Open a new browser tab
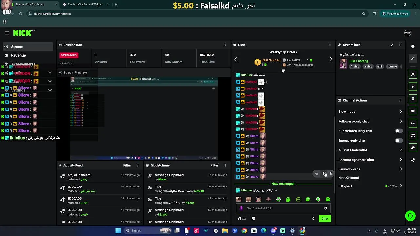Viewport: 420px width, 236px height. coord(116,4)
